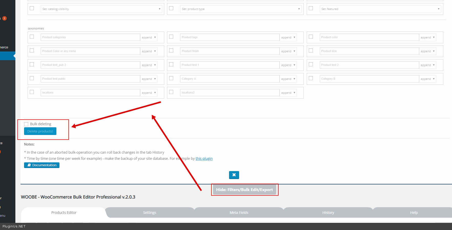Image resolution: width=452 pixels, height=230 pixels.
Task: Check the box next to Set: featured
Action: click(x=311, y=8)
